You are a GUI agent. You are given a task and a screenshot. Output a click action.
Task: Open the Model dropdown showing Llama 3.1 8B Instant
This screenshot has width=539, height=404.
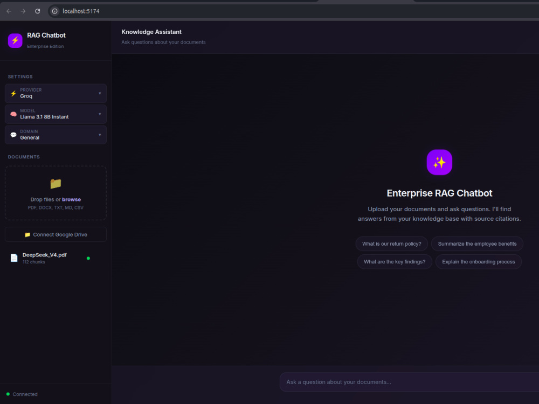pos(56,114)
